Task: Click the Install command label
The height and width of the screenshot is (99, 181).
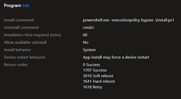Action: [x=18, y=20]
